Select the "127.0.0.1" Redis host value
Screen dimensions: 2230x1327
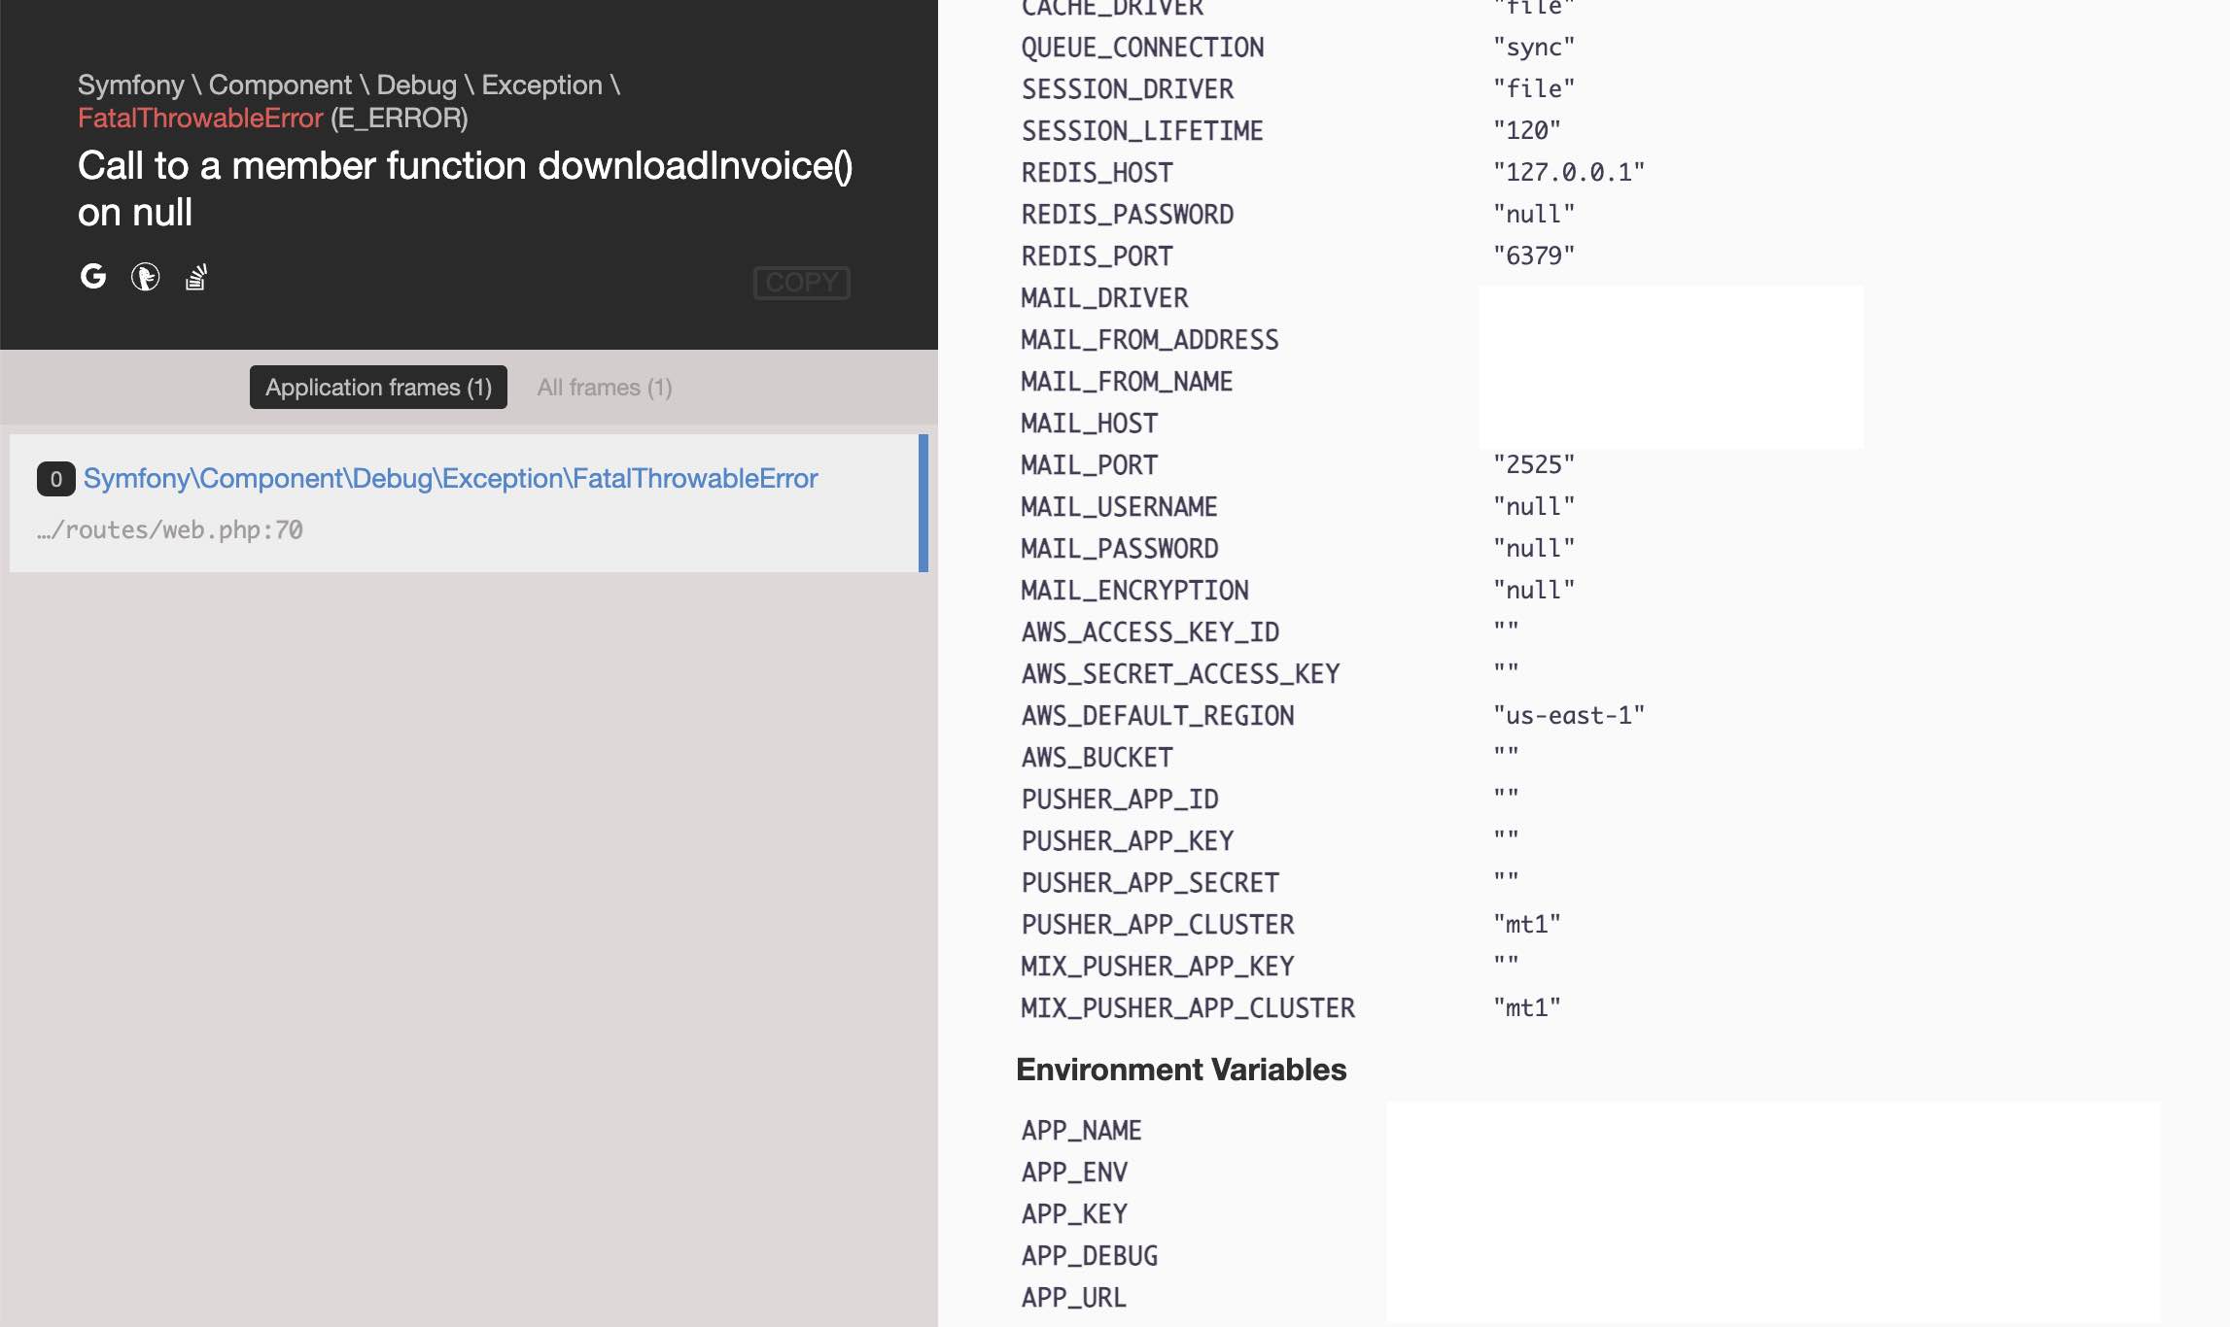click(1568, 172)
